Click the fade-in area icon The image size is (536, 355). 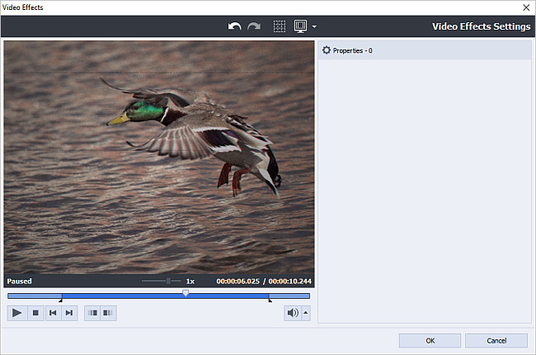92,313
